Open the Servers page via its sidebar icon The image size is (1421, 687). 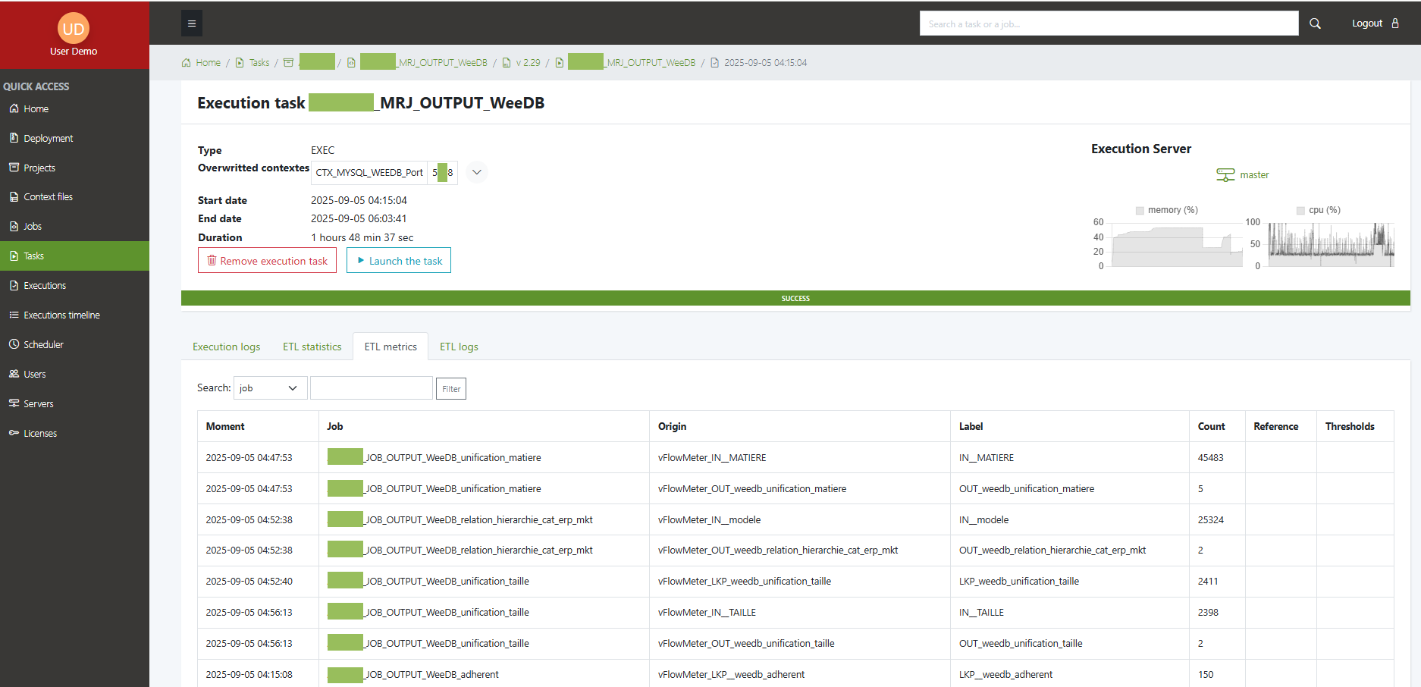point(14,403)
